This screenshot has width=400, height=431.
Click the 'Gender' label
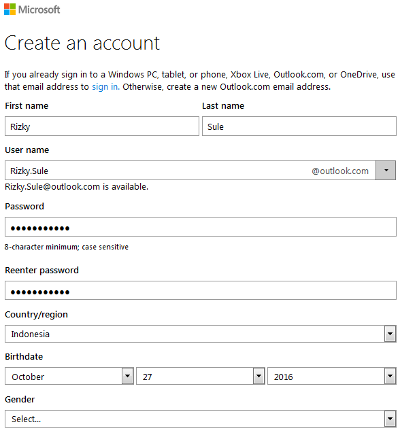coord(20,399)
